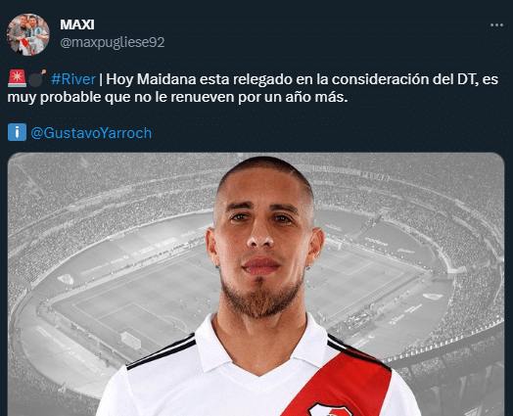Viewport: 513px width, 416px height.
Task: Open MAXI's round profile avatar
Action: point(28,34)
